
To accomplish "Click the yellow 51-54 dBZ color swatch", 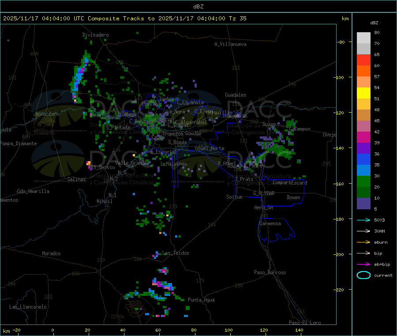I will 363,93.
